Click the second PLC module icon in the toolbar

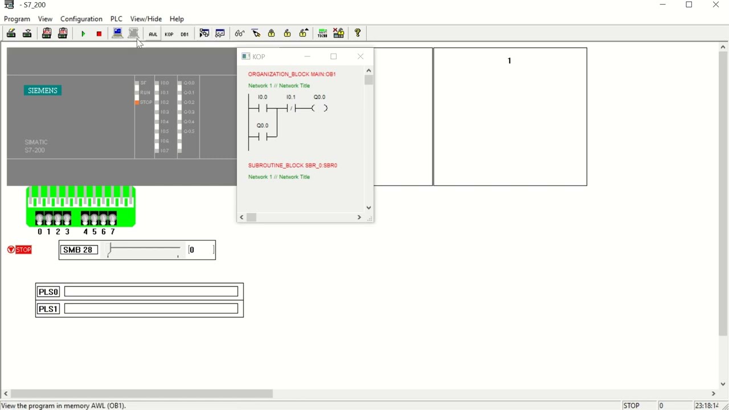point(27,34)
